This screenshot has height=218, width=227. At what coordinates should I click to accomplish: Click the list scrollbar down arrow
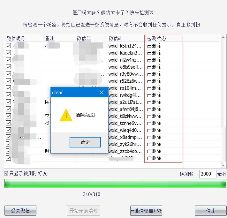223,165
